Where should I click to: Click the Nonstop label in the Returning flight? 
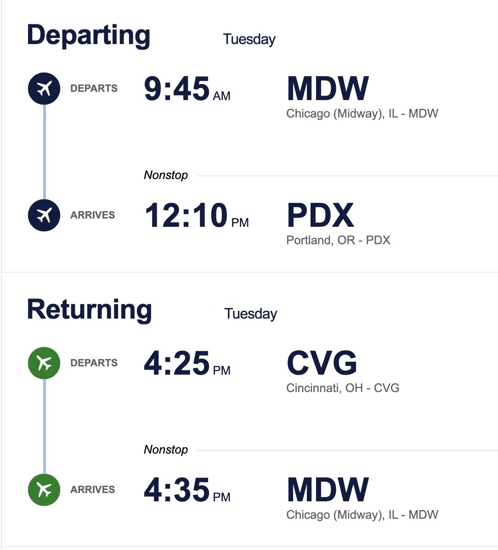[166, 449]
